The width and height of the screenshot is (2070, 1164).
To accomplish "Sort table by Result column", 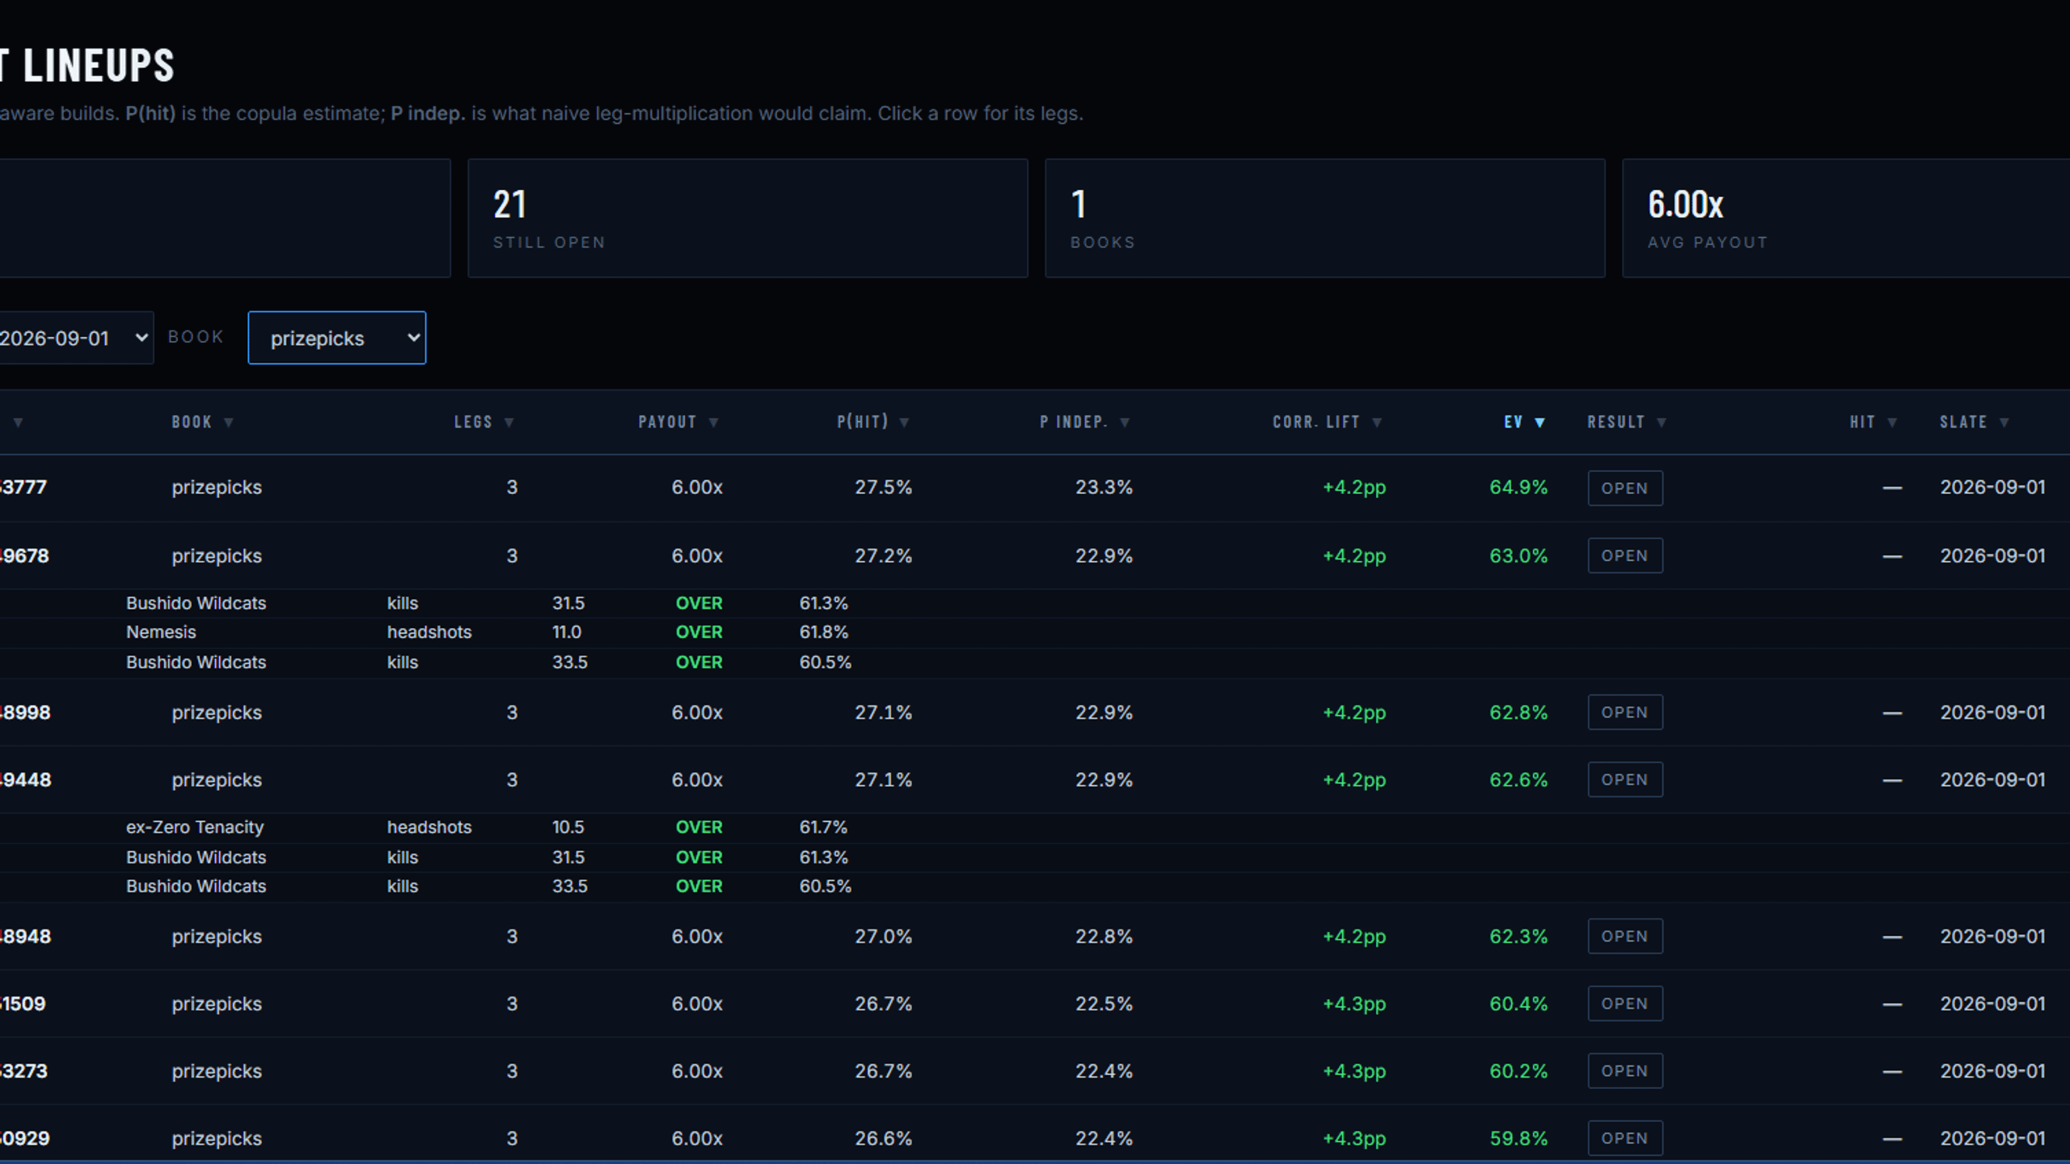I will point(1627,422).
